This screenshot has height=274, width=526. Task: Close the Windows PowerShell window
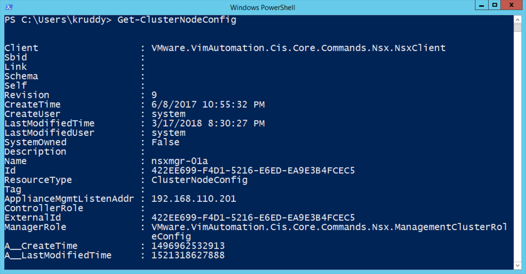tap(512, 5)
